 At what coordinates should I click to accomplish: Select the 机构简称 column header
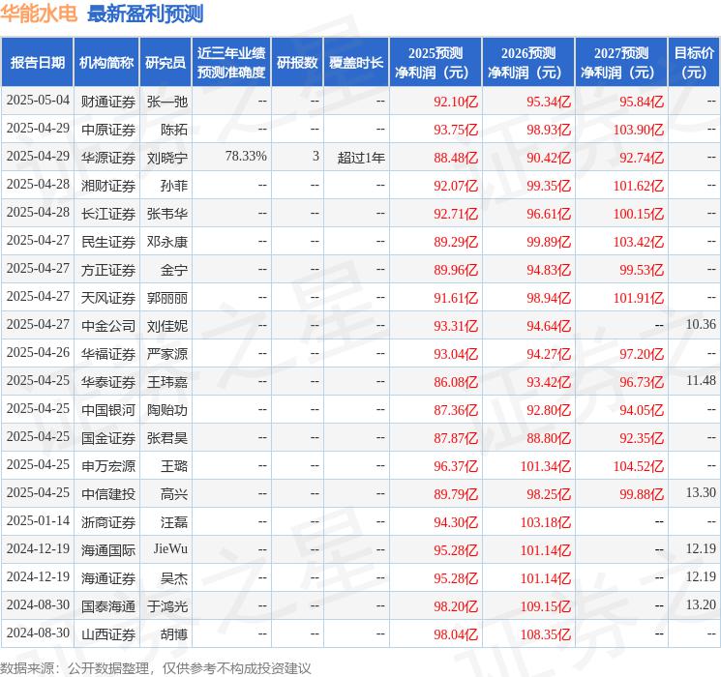coord(106,63)
